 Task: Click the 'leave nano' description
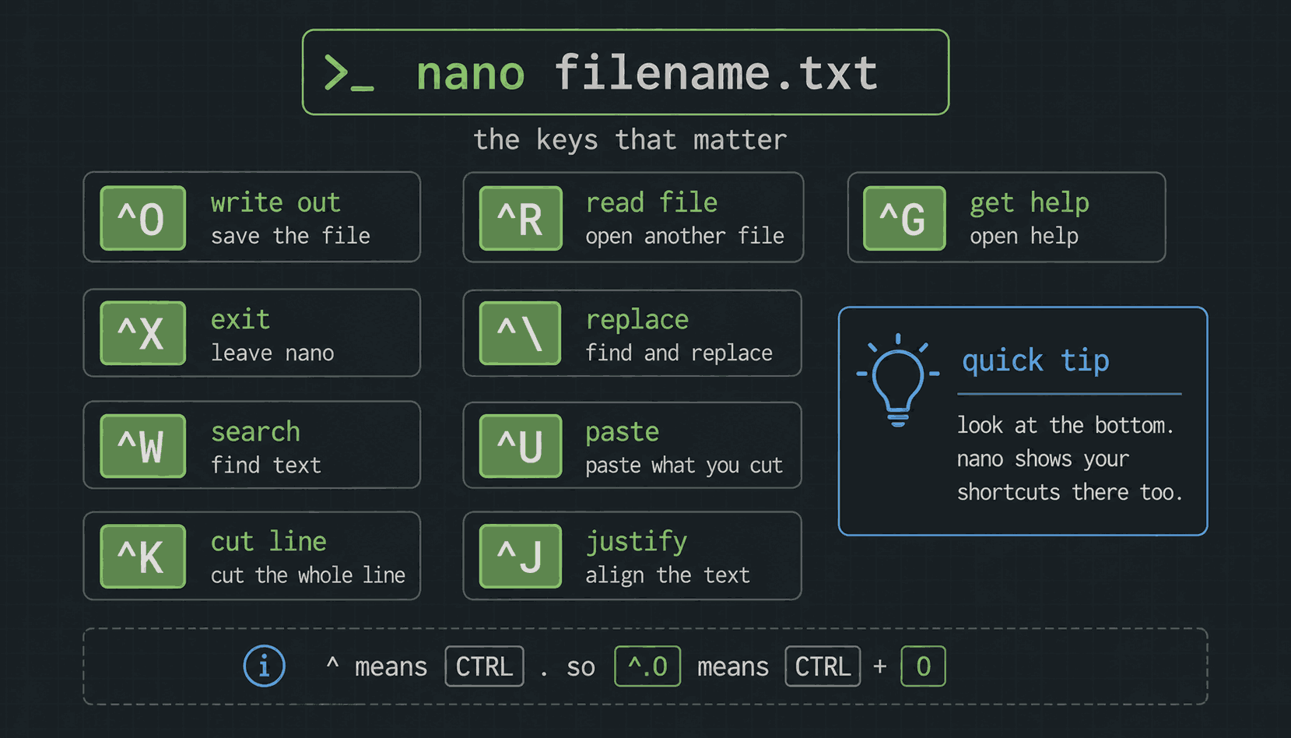[x=272, y=353]
